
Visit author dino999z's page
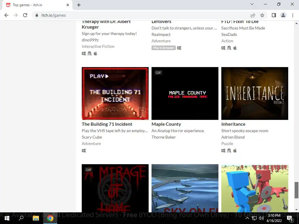(90, 40)
